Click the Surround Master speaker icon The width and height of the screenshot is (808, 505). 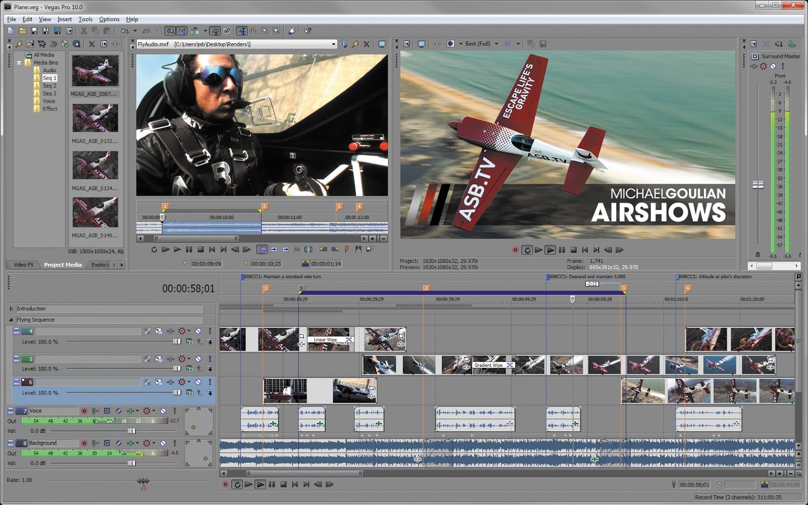(755, 56)
